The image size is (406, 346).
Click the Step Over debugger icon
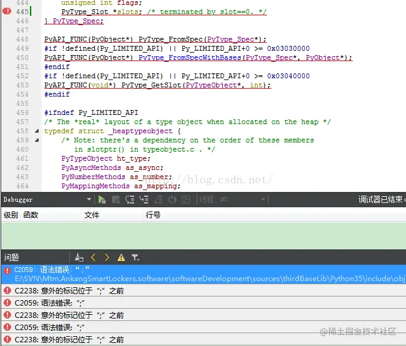tap(130, 199)
